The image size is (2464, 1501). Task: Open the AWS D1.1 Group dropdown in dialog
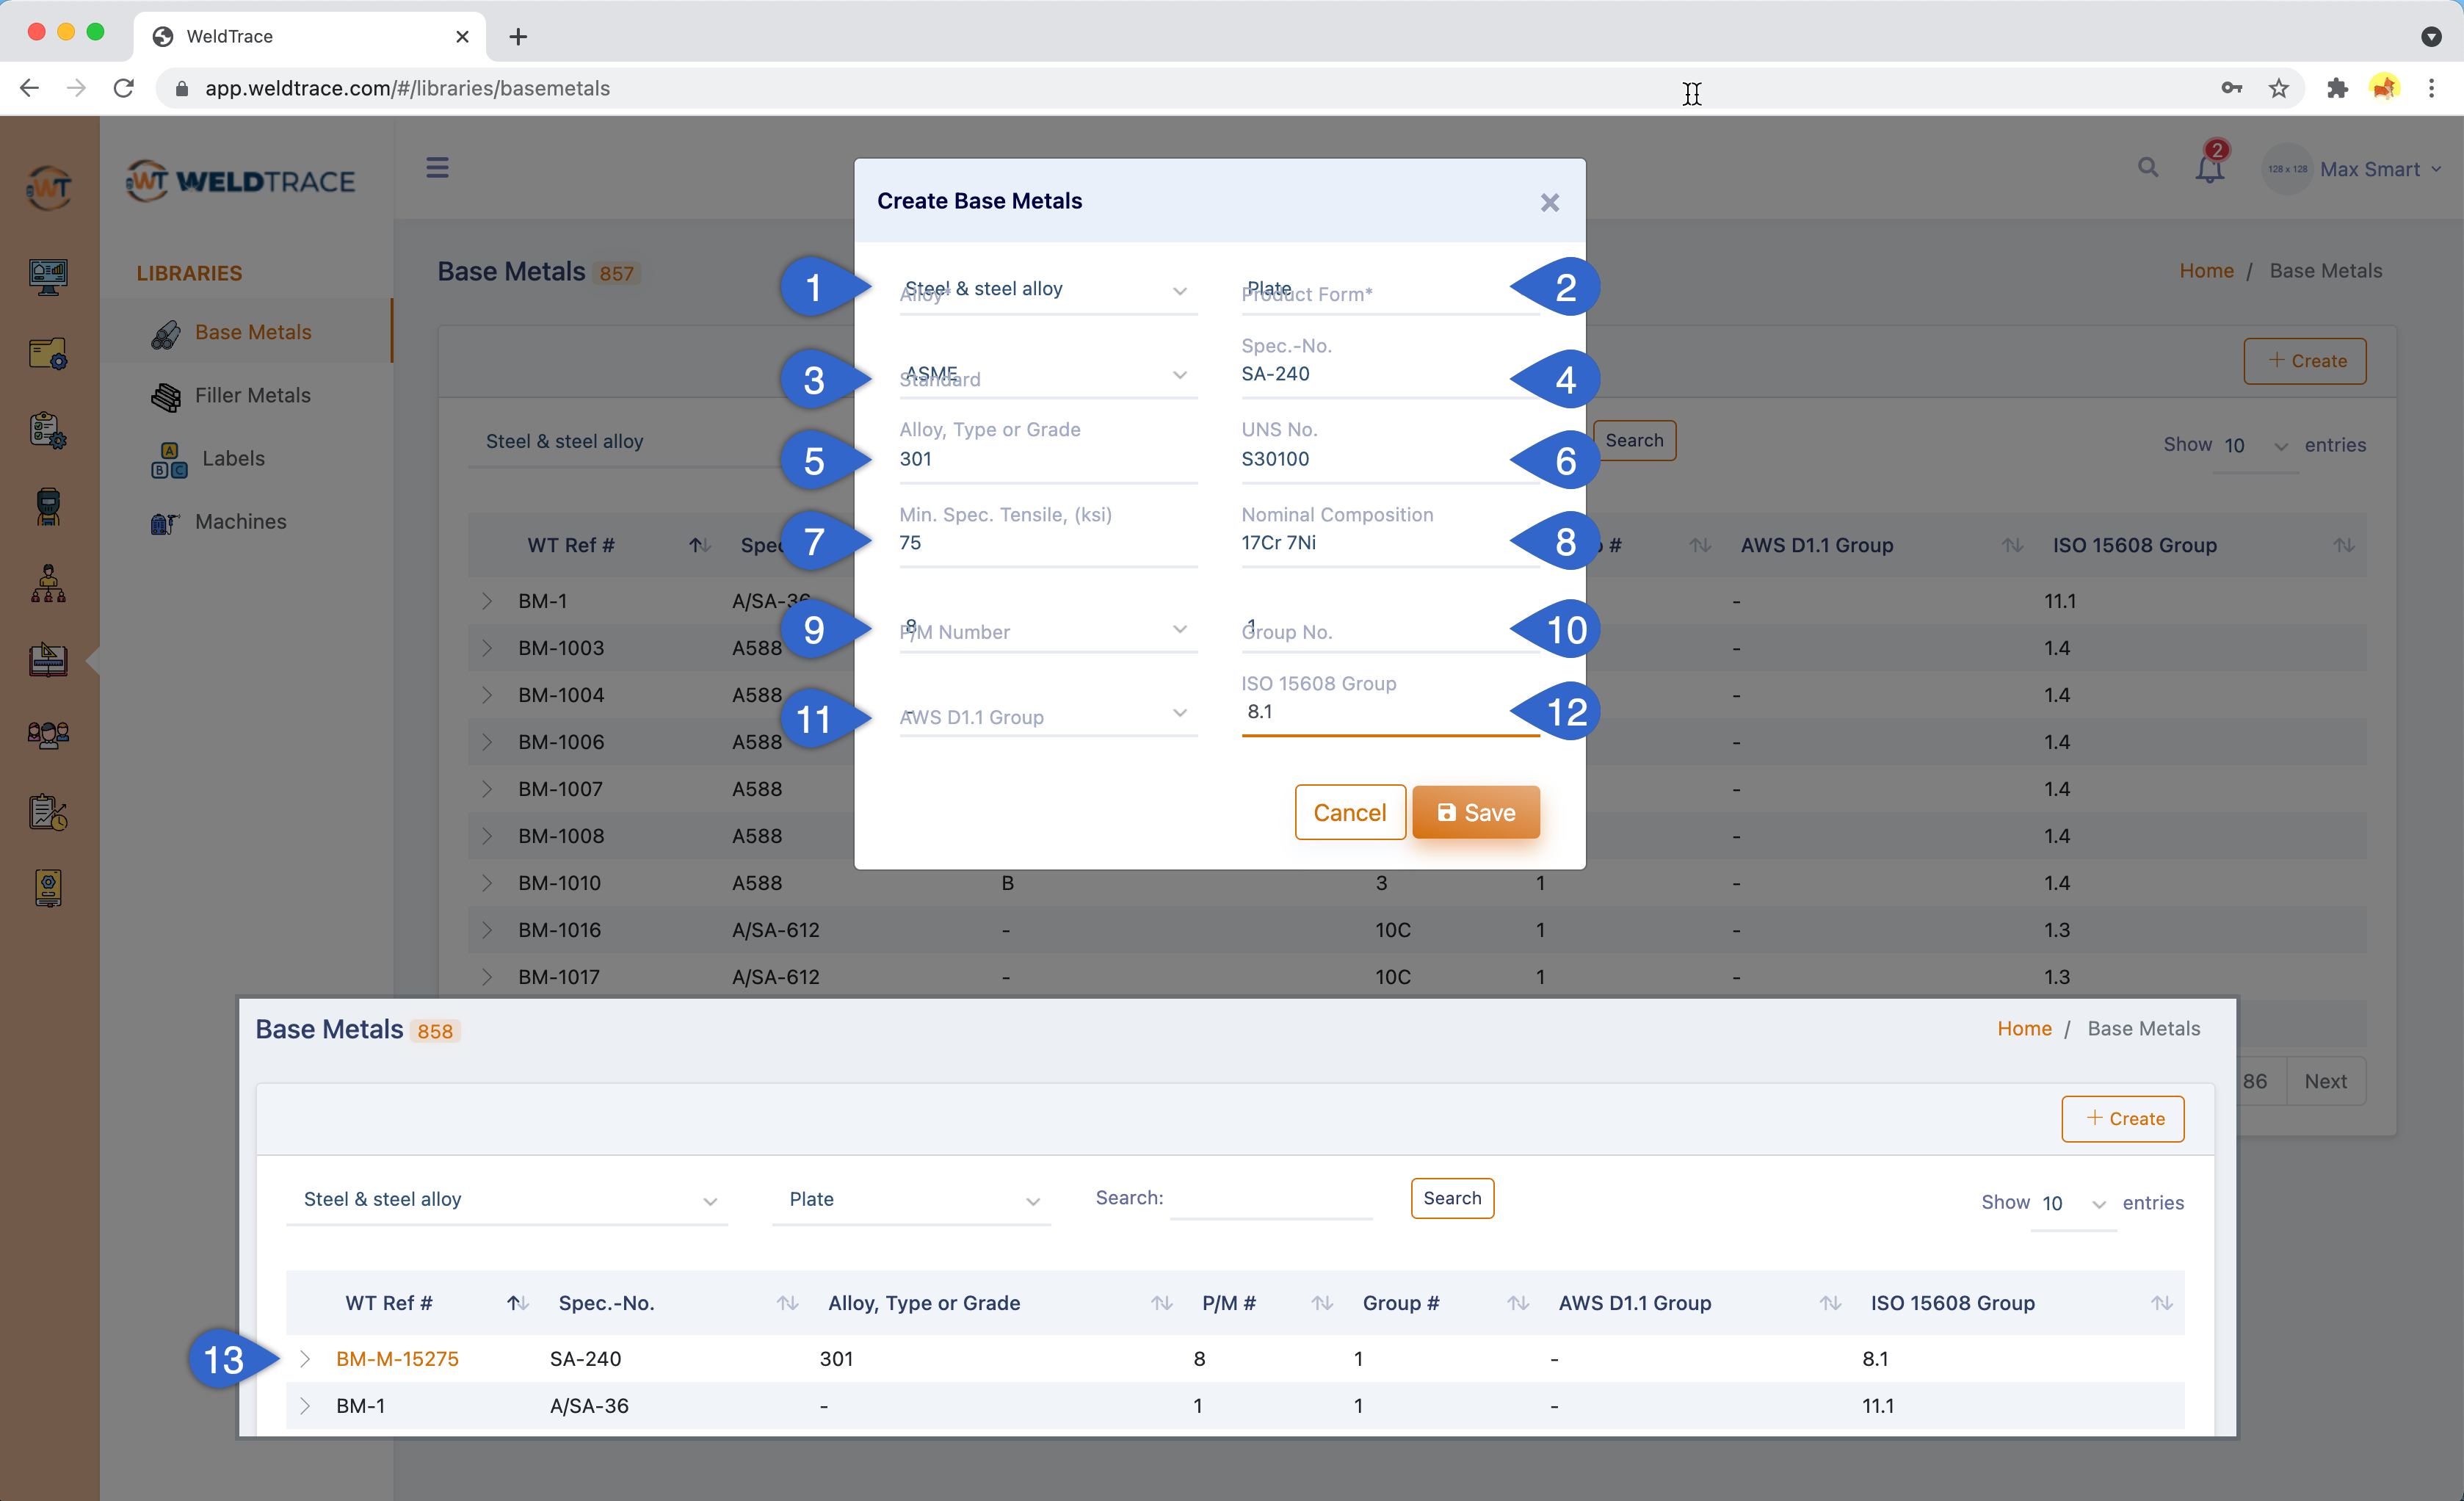pos(1048,714)
